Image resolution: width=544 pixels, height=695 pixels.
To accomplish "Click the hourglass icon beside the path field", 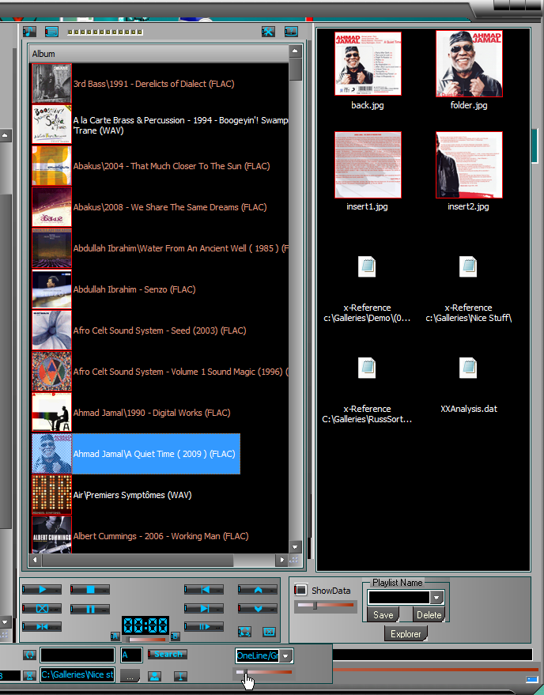I will point(29,675).
